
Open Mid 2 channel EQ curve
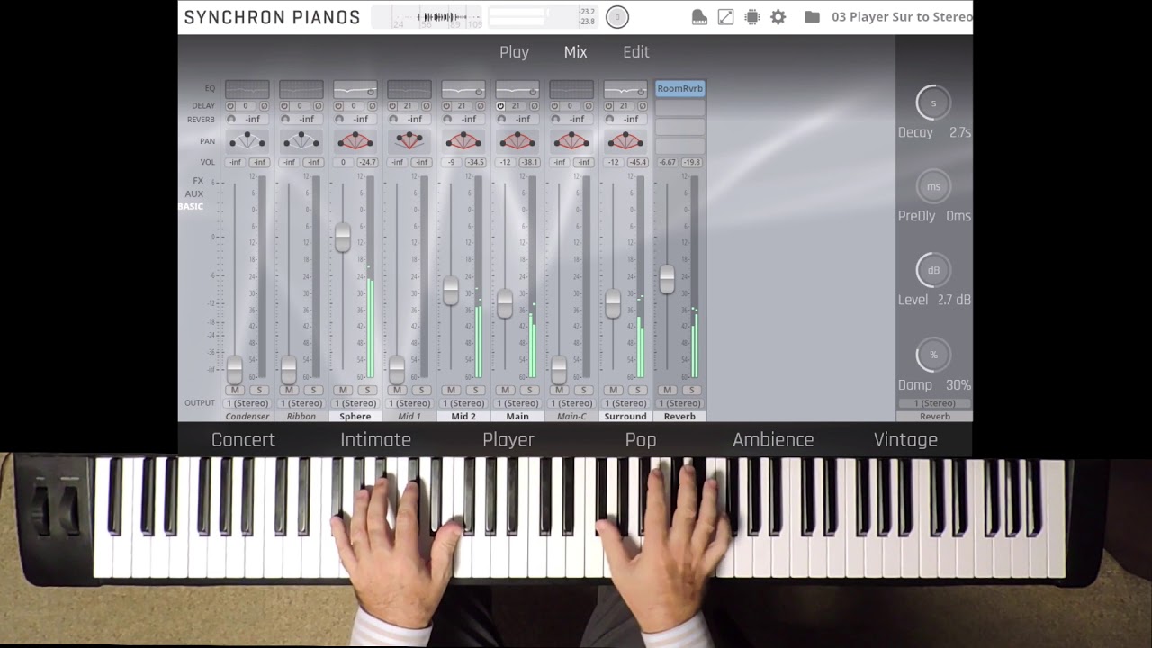click(463, 89)
